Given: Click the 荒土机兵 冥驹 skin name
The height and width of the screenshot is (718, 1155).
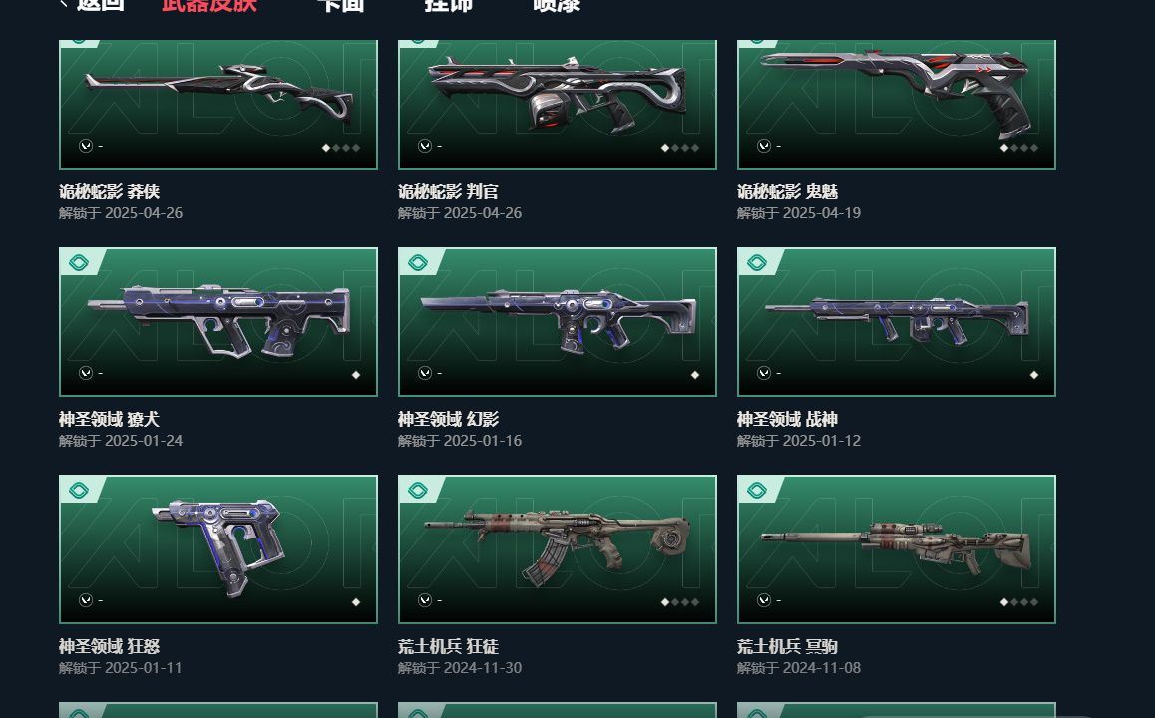Looking at the screenshot, I should 787,646.
